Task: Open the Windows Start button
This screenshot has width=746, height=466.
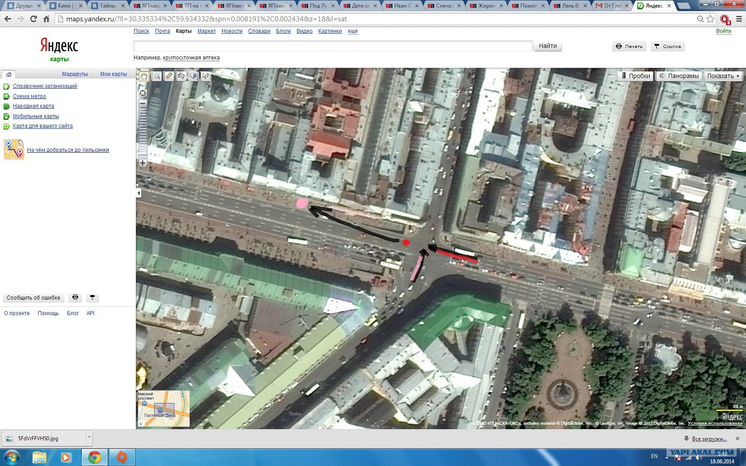Action: coord(12,457)
